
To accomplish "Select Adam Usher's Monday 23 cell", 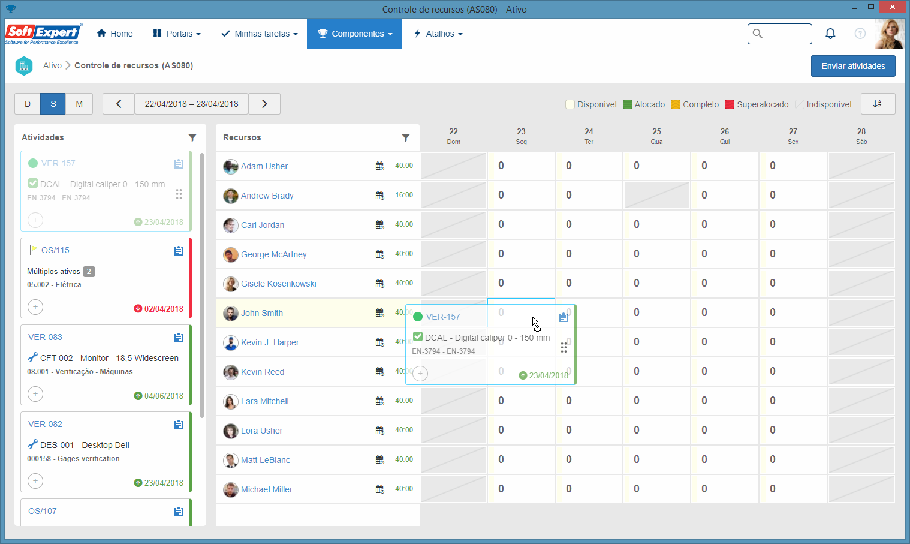I will pyautogui.click(x=521, y=166).
